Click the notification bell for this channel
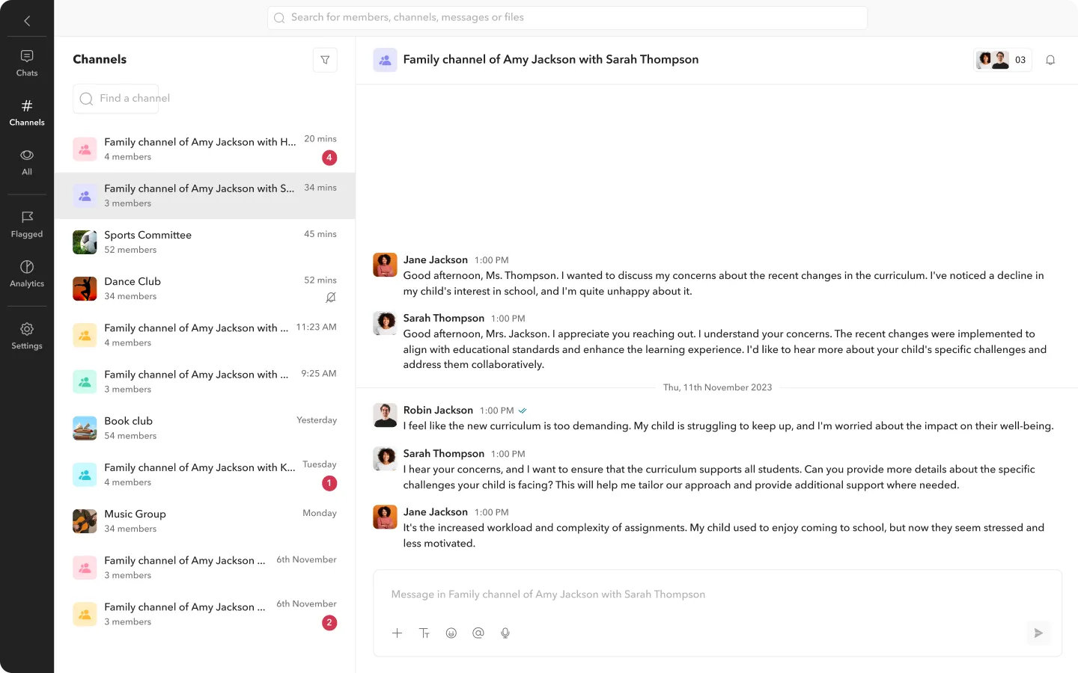Viewport: 1078px width, 673px height. point(1050,60)
